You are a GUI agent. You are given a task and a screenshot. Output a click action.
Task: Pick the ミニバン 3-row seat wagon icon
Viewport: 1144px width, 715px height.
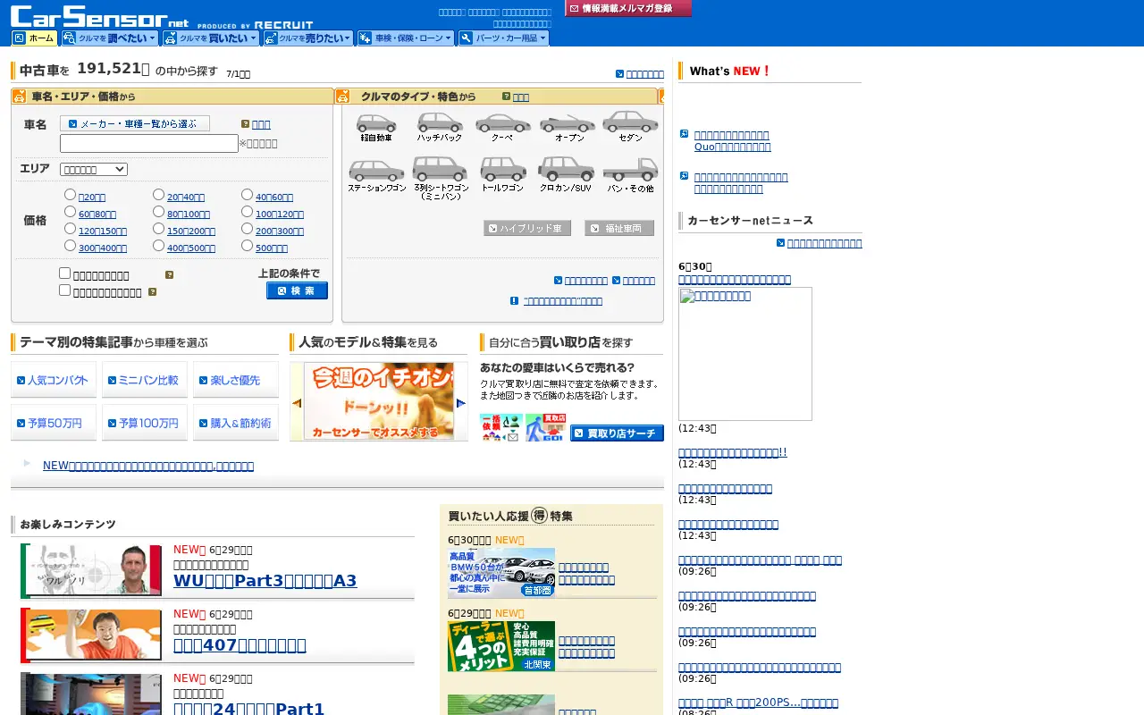440,178
